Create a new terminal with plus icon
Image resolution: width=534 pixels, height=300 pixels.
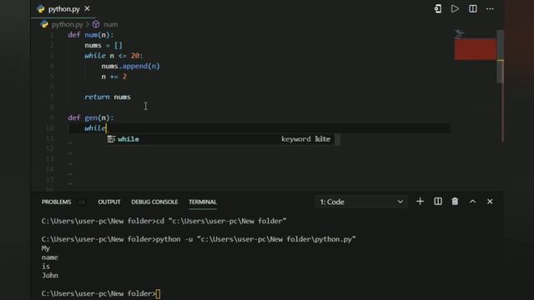pos(420,202)
